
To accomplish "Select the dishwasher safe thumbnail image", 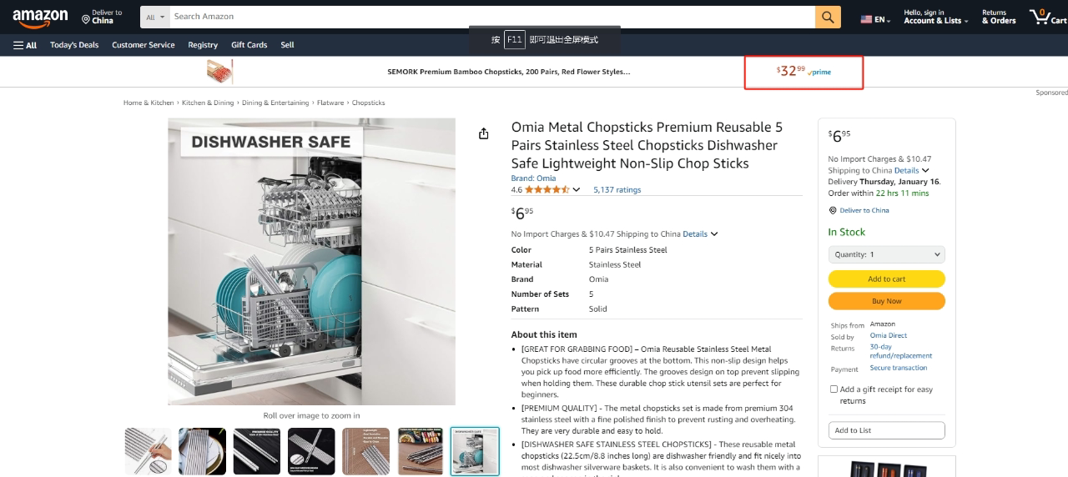I will pos(475,451).
